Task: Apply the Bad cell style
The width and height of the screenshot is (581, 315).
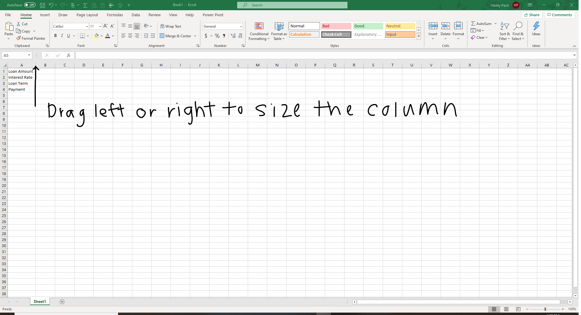Action: click(336, 26)
